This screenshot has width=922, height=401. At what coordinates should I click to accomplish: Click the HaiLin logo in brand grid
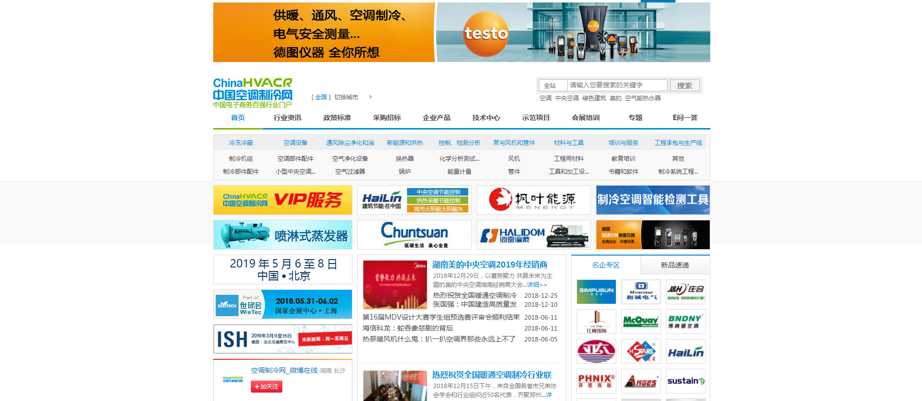[x=685, y=351]
